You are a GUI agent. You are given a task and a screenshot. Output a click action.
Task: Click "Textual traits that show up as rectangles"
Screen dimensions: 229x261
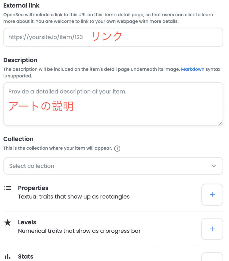point(74,197)
